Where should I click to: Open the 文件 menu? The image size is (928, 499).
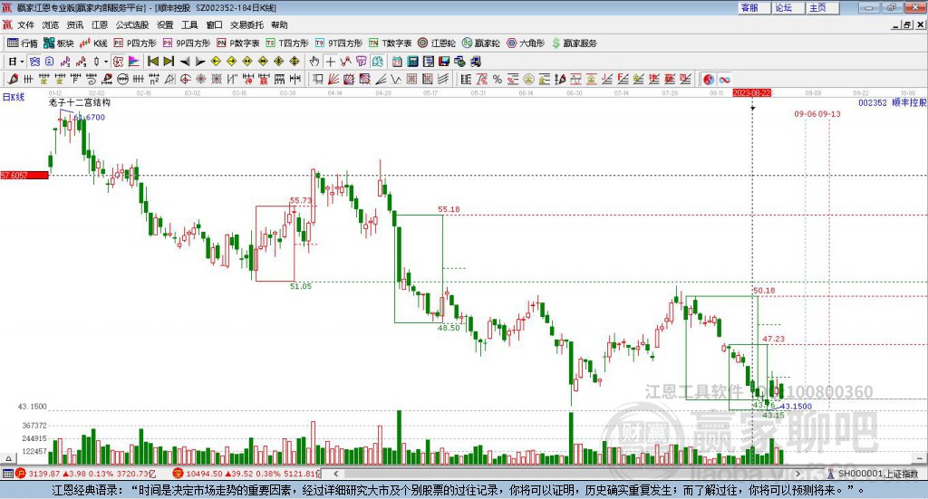point(25,24)
